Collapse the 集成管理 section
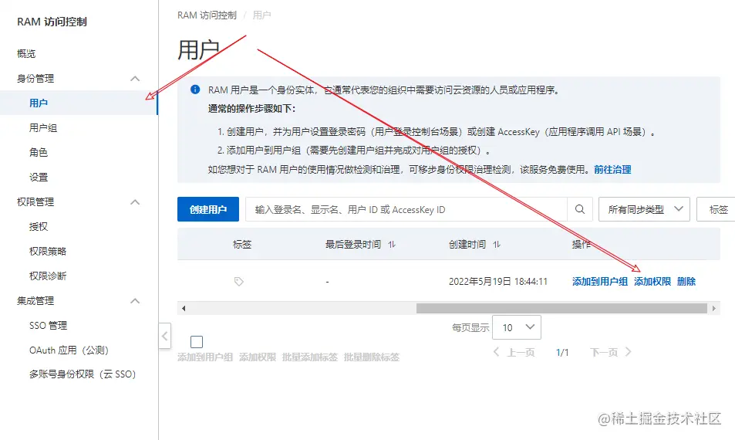The image size is (735, 440). 135,301
